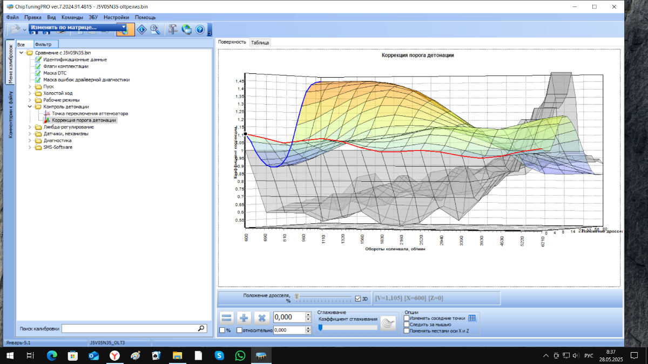This screenshot has height=364, width=648.
Task: Click the equals set-value button
Action: (227, 318)
